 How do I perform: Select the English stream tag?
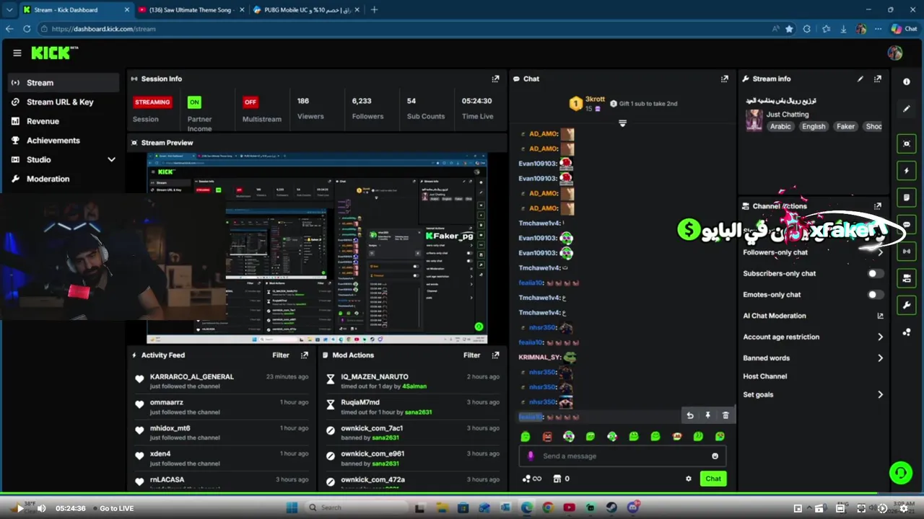click(814, 126)
